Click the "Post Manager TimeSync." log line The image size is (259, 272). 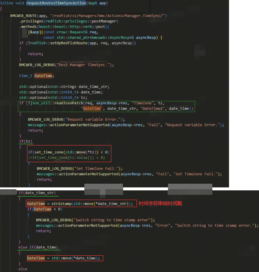pyautogui.click(x=67, y=65)
